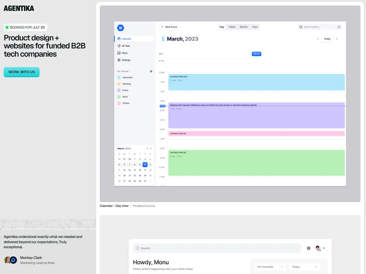Click the WORK WITH US button
The width and height of the screenshot is (366, 274).
tap(22, 72)
